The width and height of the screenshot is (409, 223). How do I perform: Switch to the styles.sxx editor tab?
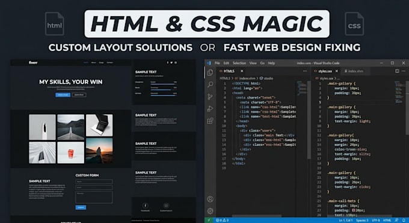(x=325, y=71)
